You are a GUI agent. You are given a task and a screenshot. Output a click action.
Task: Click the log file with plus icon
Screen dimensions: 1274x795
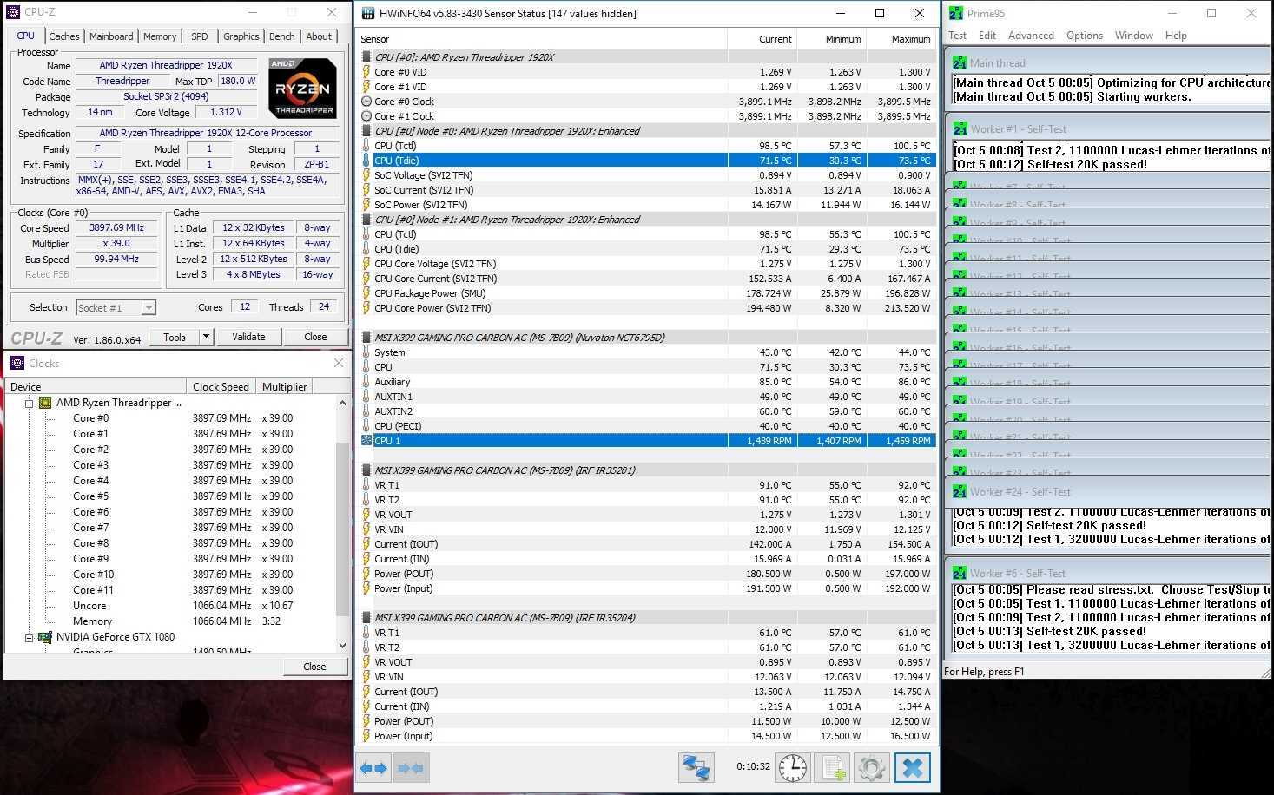pyautogui.click(x=832, y=768)
